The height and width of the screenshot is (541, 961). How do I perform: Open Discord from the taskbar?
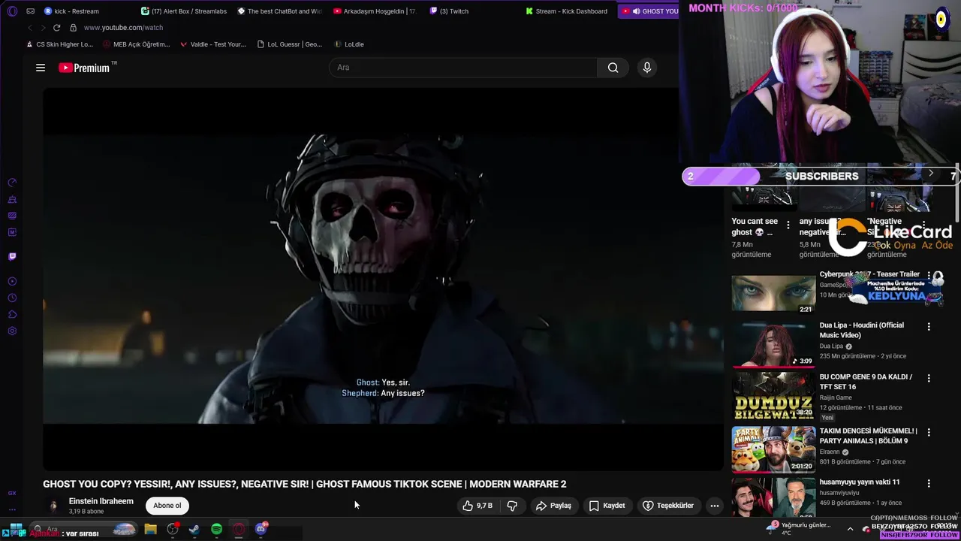[x=261, y=529]
